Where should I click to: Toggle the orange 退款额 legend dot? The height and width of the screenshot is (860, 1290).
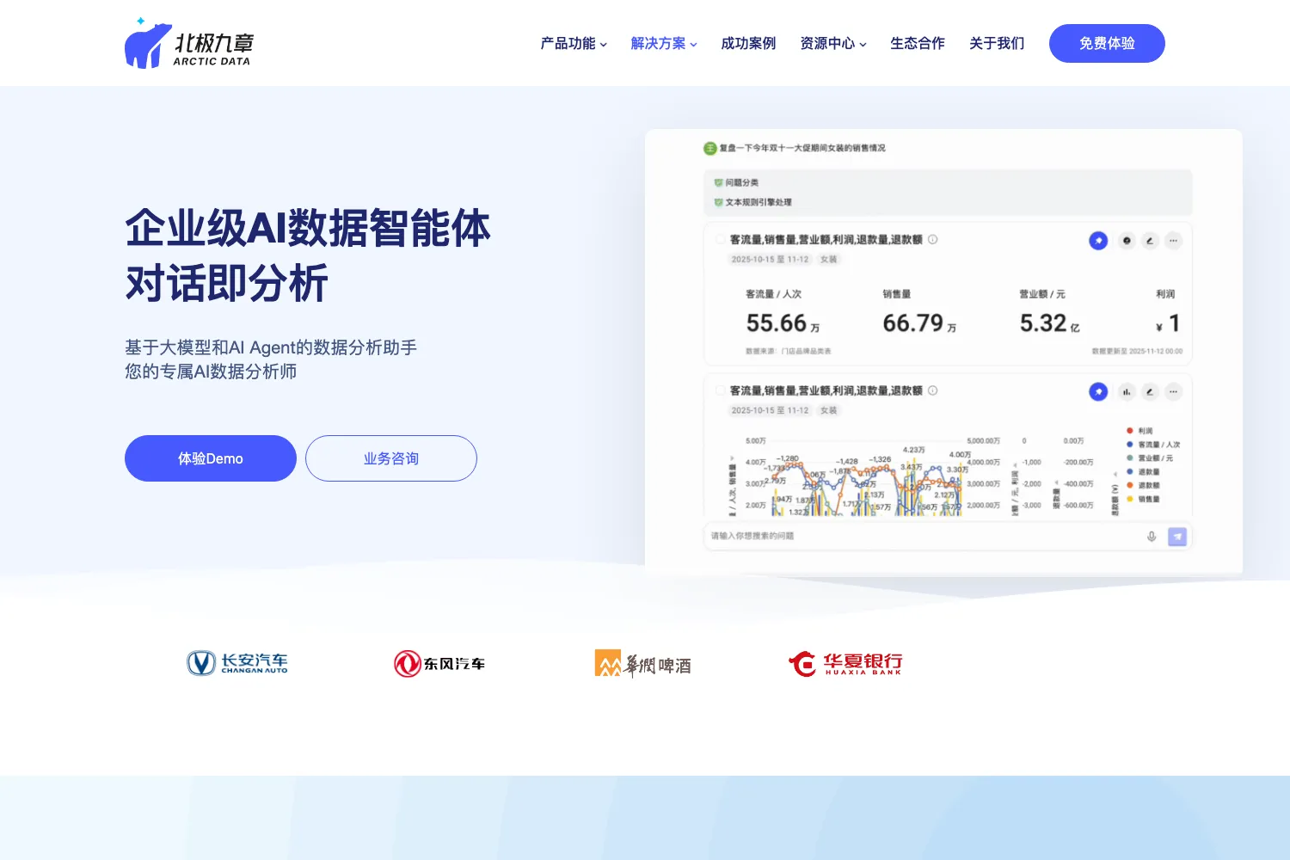(x=1130, y=485)
